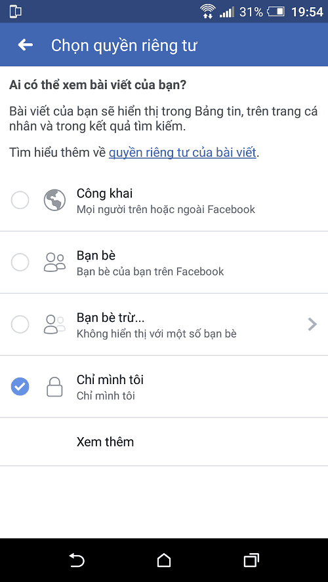328x582 pixels.
Task: Expand more options via Xem thêm
Action: point(105,442)
